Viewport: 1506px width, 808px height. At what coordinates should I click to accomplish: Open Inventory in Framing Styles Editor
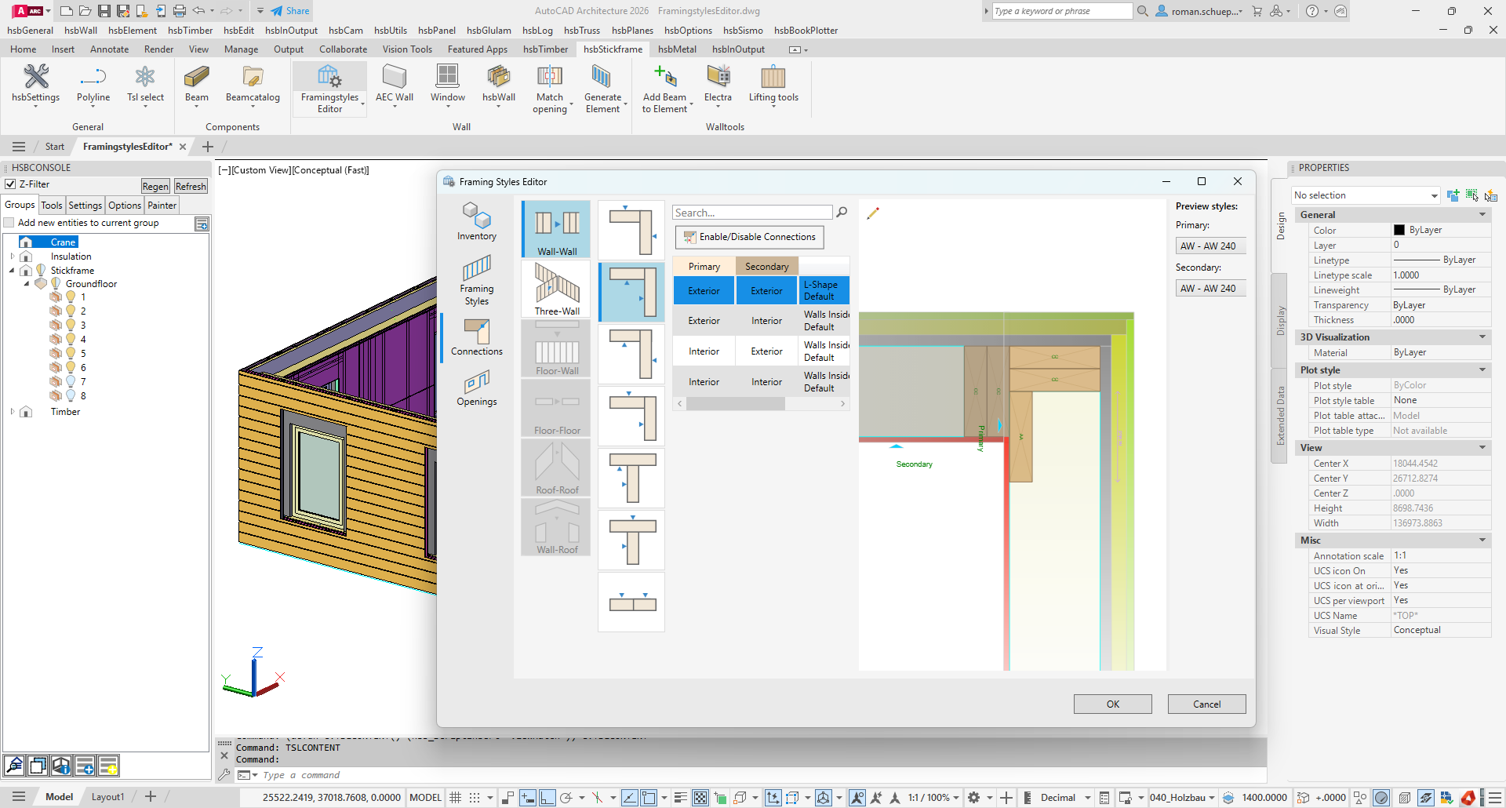477,221
